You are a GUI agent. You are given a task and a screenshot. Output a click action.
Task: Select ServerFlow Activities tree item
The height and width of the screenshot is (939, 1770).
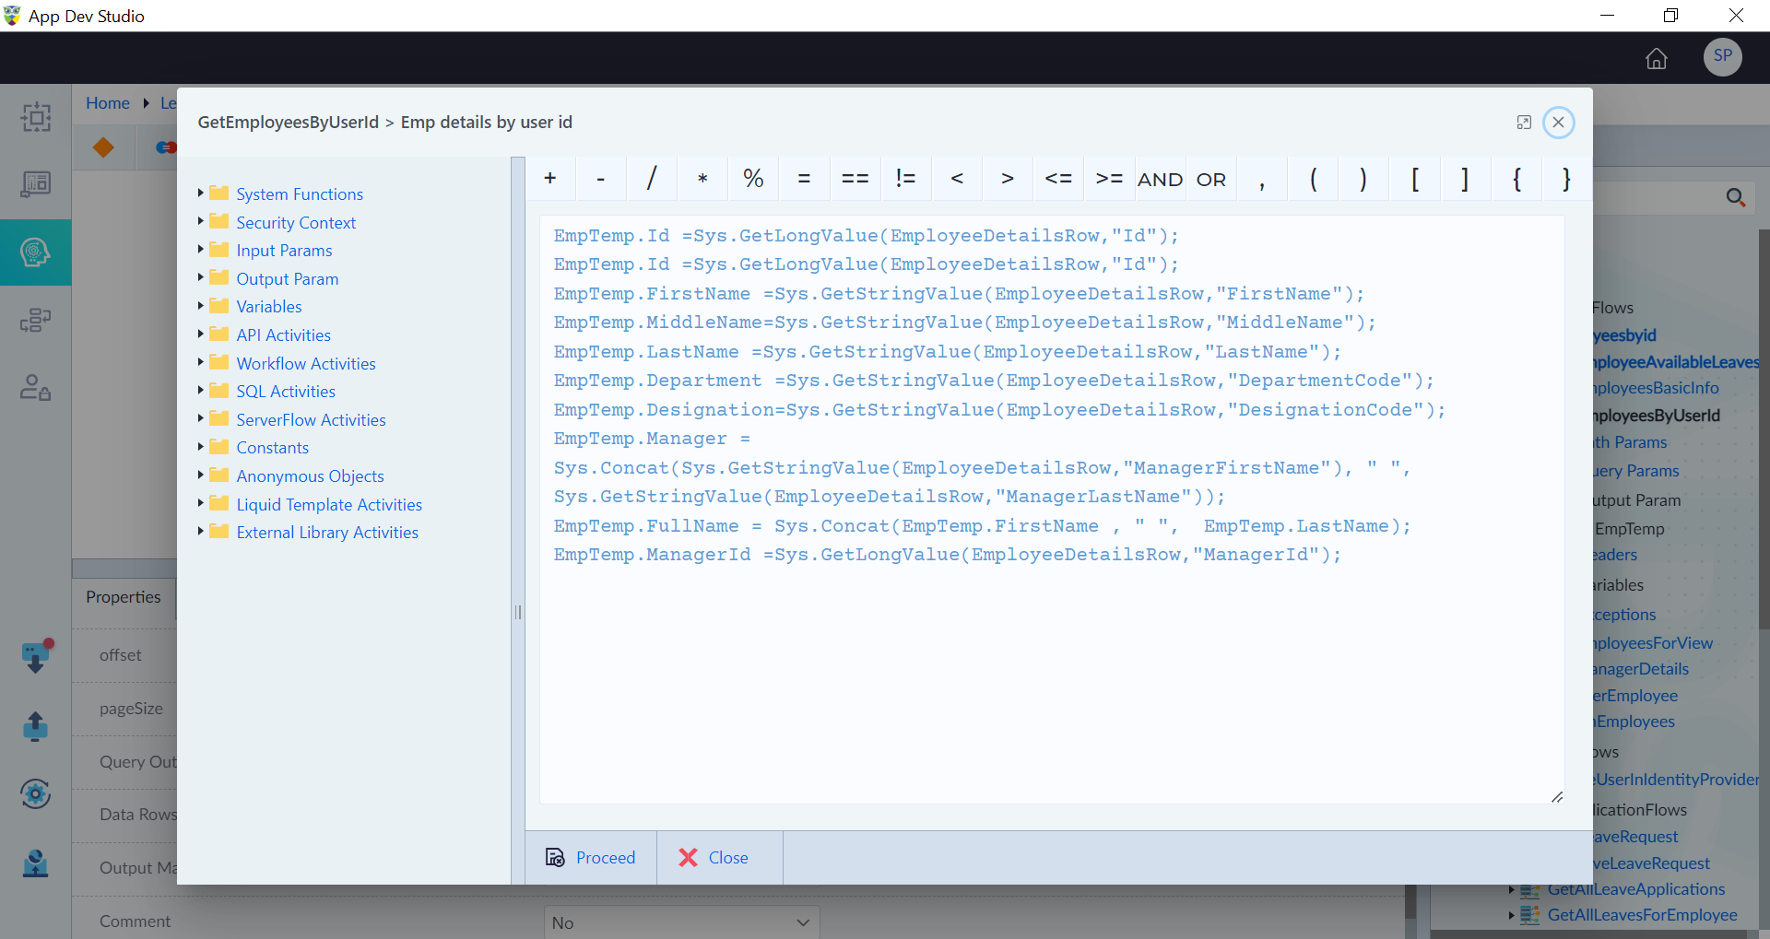point(311,419)
